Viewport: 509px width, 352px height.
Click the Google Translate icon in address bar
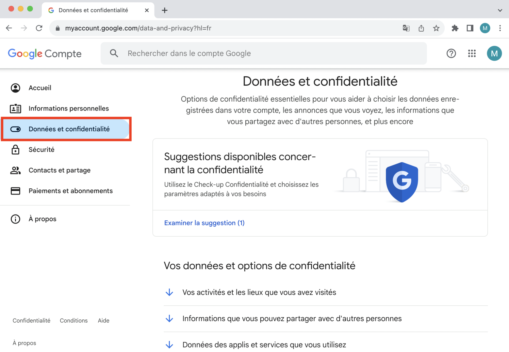406,28
